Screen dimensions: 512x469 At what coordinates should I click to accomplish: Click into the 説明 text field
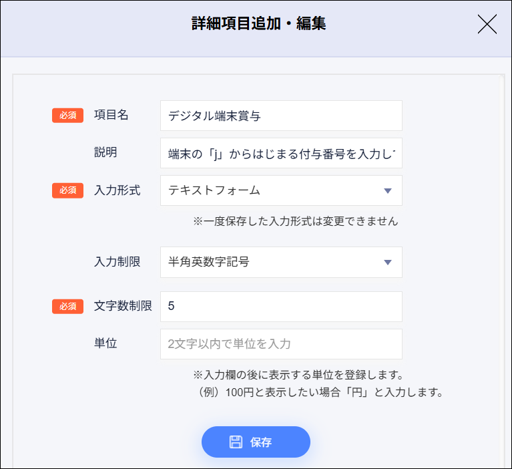click(x=280, y=153)
